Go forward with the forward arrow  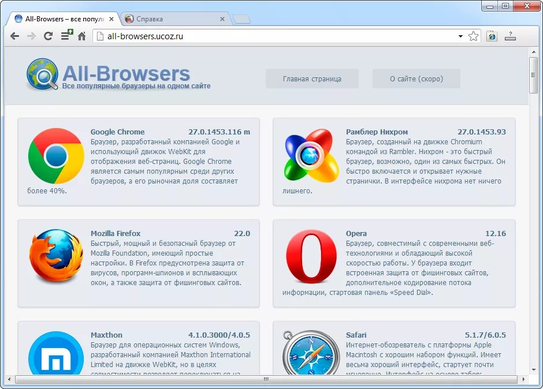click(31, 36)
